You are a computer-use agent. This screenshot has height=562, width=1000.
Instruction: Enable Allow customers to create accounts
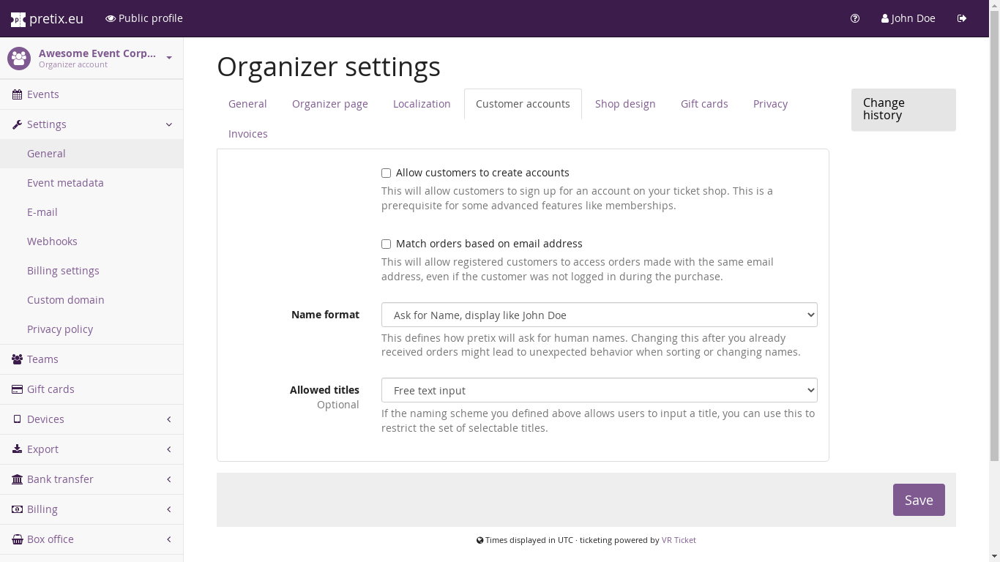(386, 173)
